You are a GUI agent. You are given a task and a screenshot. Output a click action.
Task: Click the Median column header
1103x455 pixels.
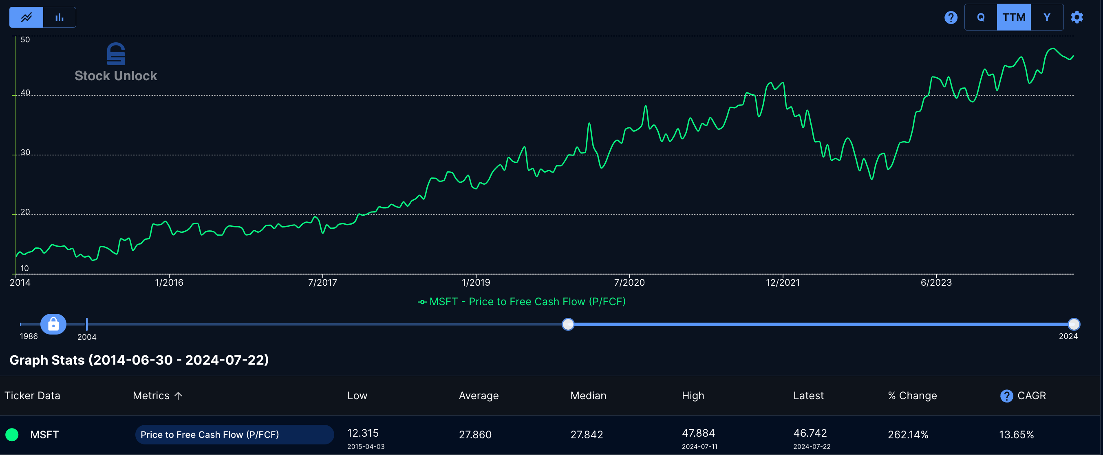click(588, 396)
